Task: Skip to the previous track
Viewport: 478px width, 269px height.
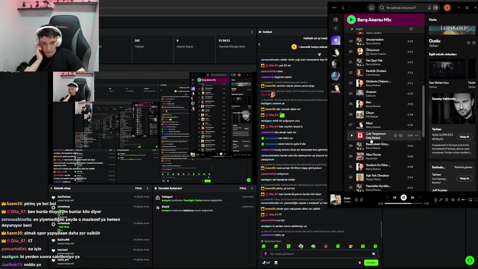Action: click(395, 197)
